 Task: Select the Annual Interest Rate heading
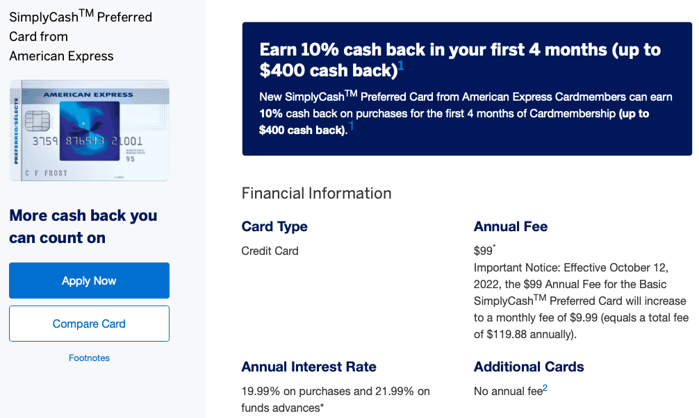(x=309, y=367)
